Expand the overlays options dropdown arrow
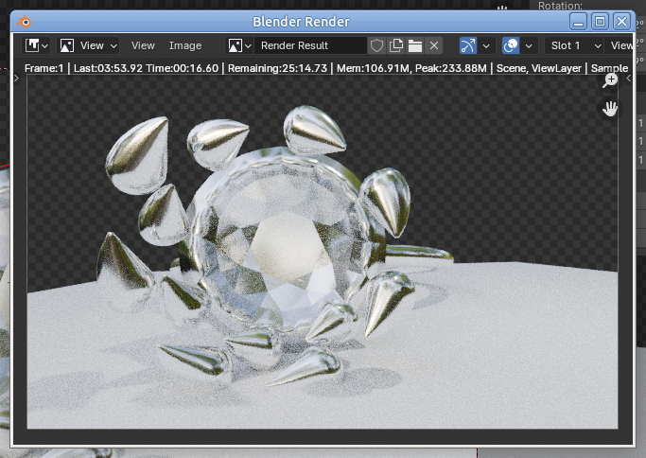Screen dimensions: 646x458 coord(529,45)
